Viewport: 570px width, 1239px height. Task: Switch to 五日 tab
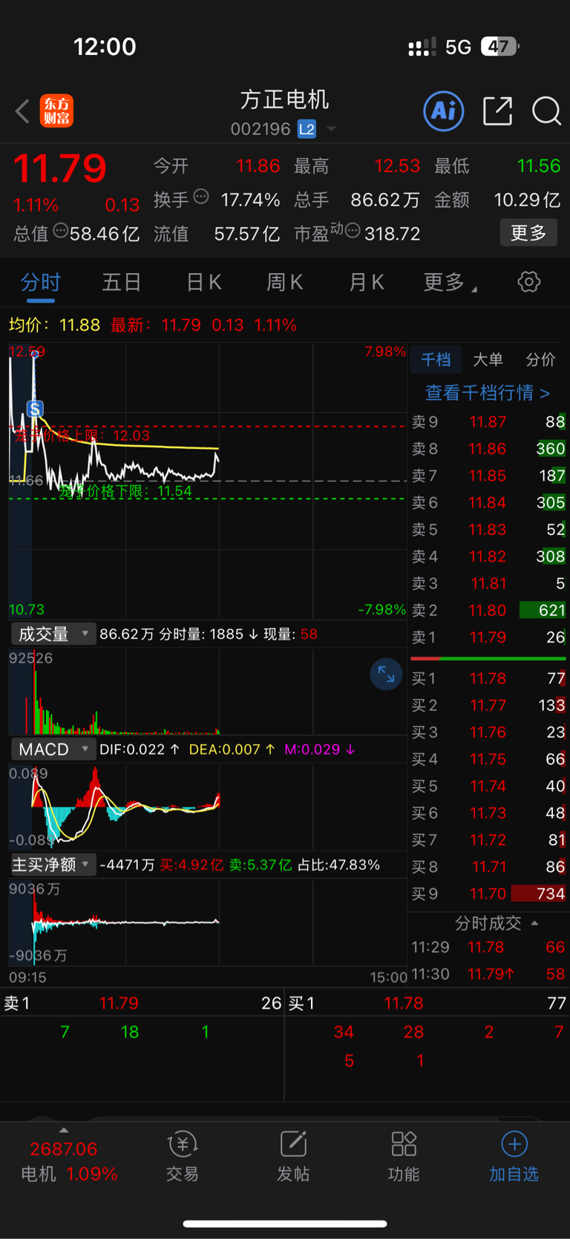click(122, 282)
